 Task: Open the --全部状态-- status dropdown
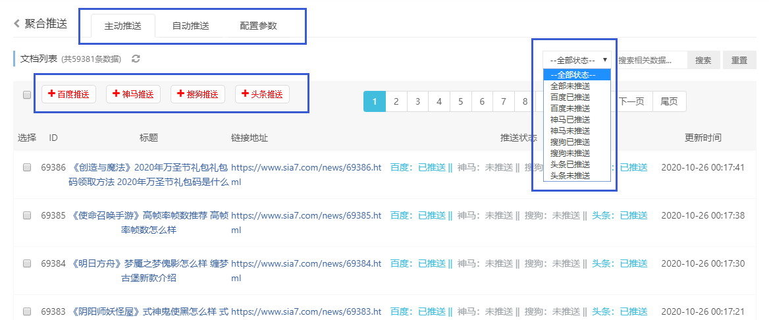tap(577, 60)
